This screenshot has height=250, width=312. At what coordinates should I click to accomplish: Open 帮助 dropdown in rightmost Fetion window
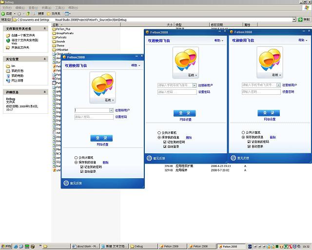pos(303,40)
